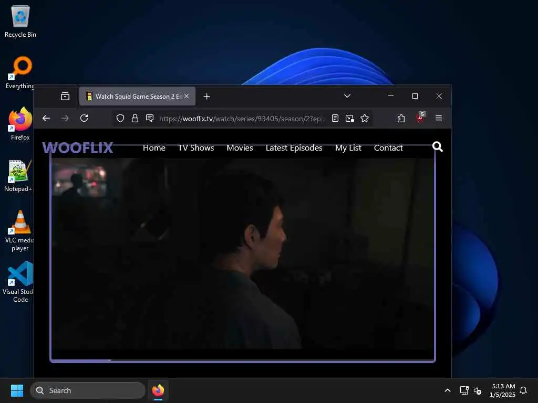Open the Everything search desktop shortcut
This screenshot has width=538, height=403.
pos(20,72)
